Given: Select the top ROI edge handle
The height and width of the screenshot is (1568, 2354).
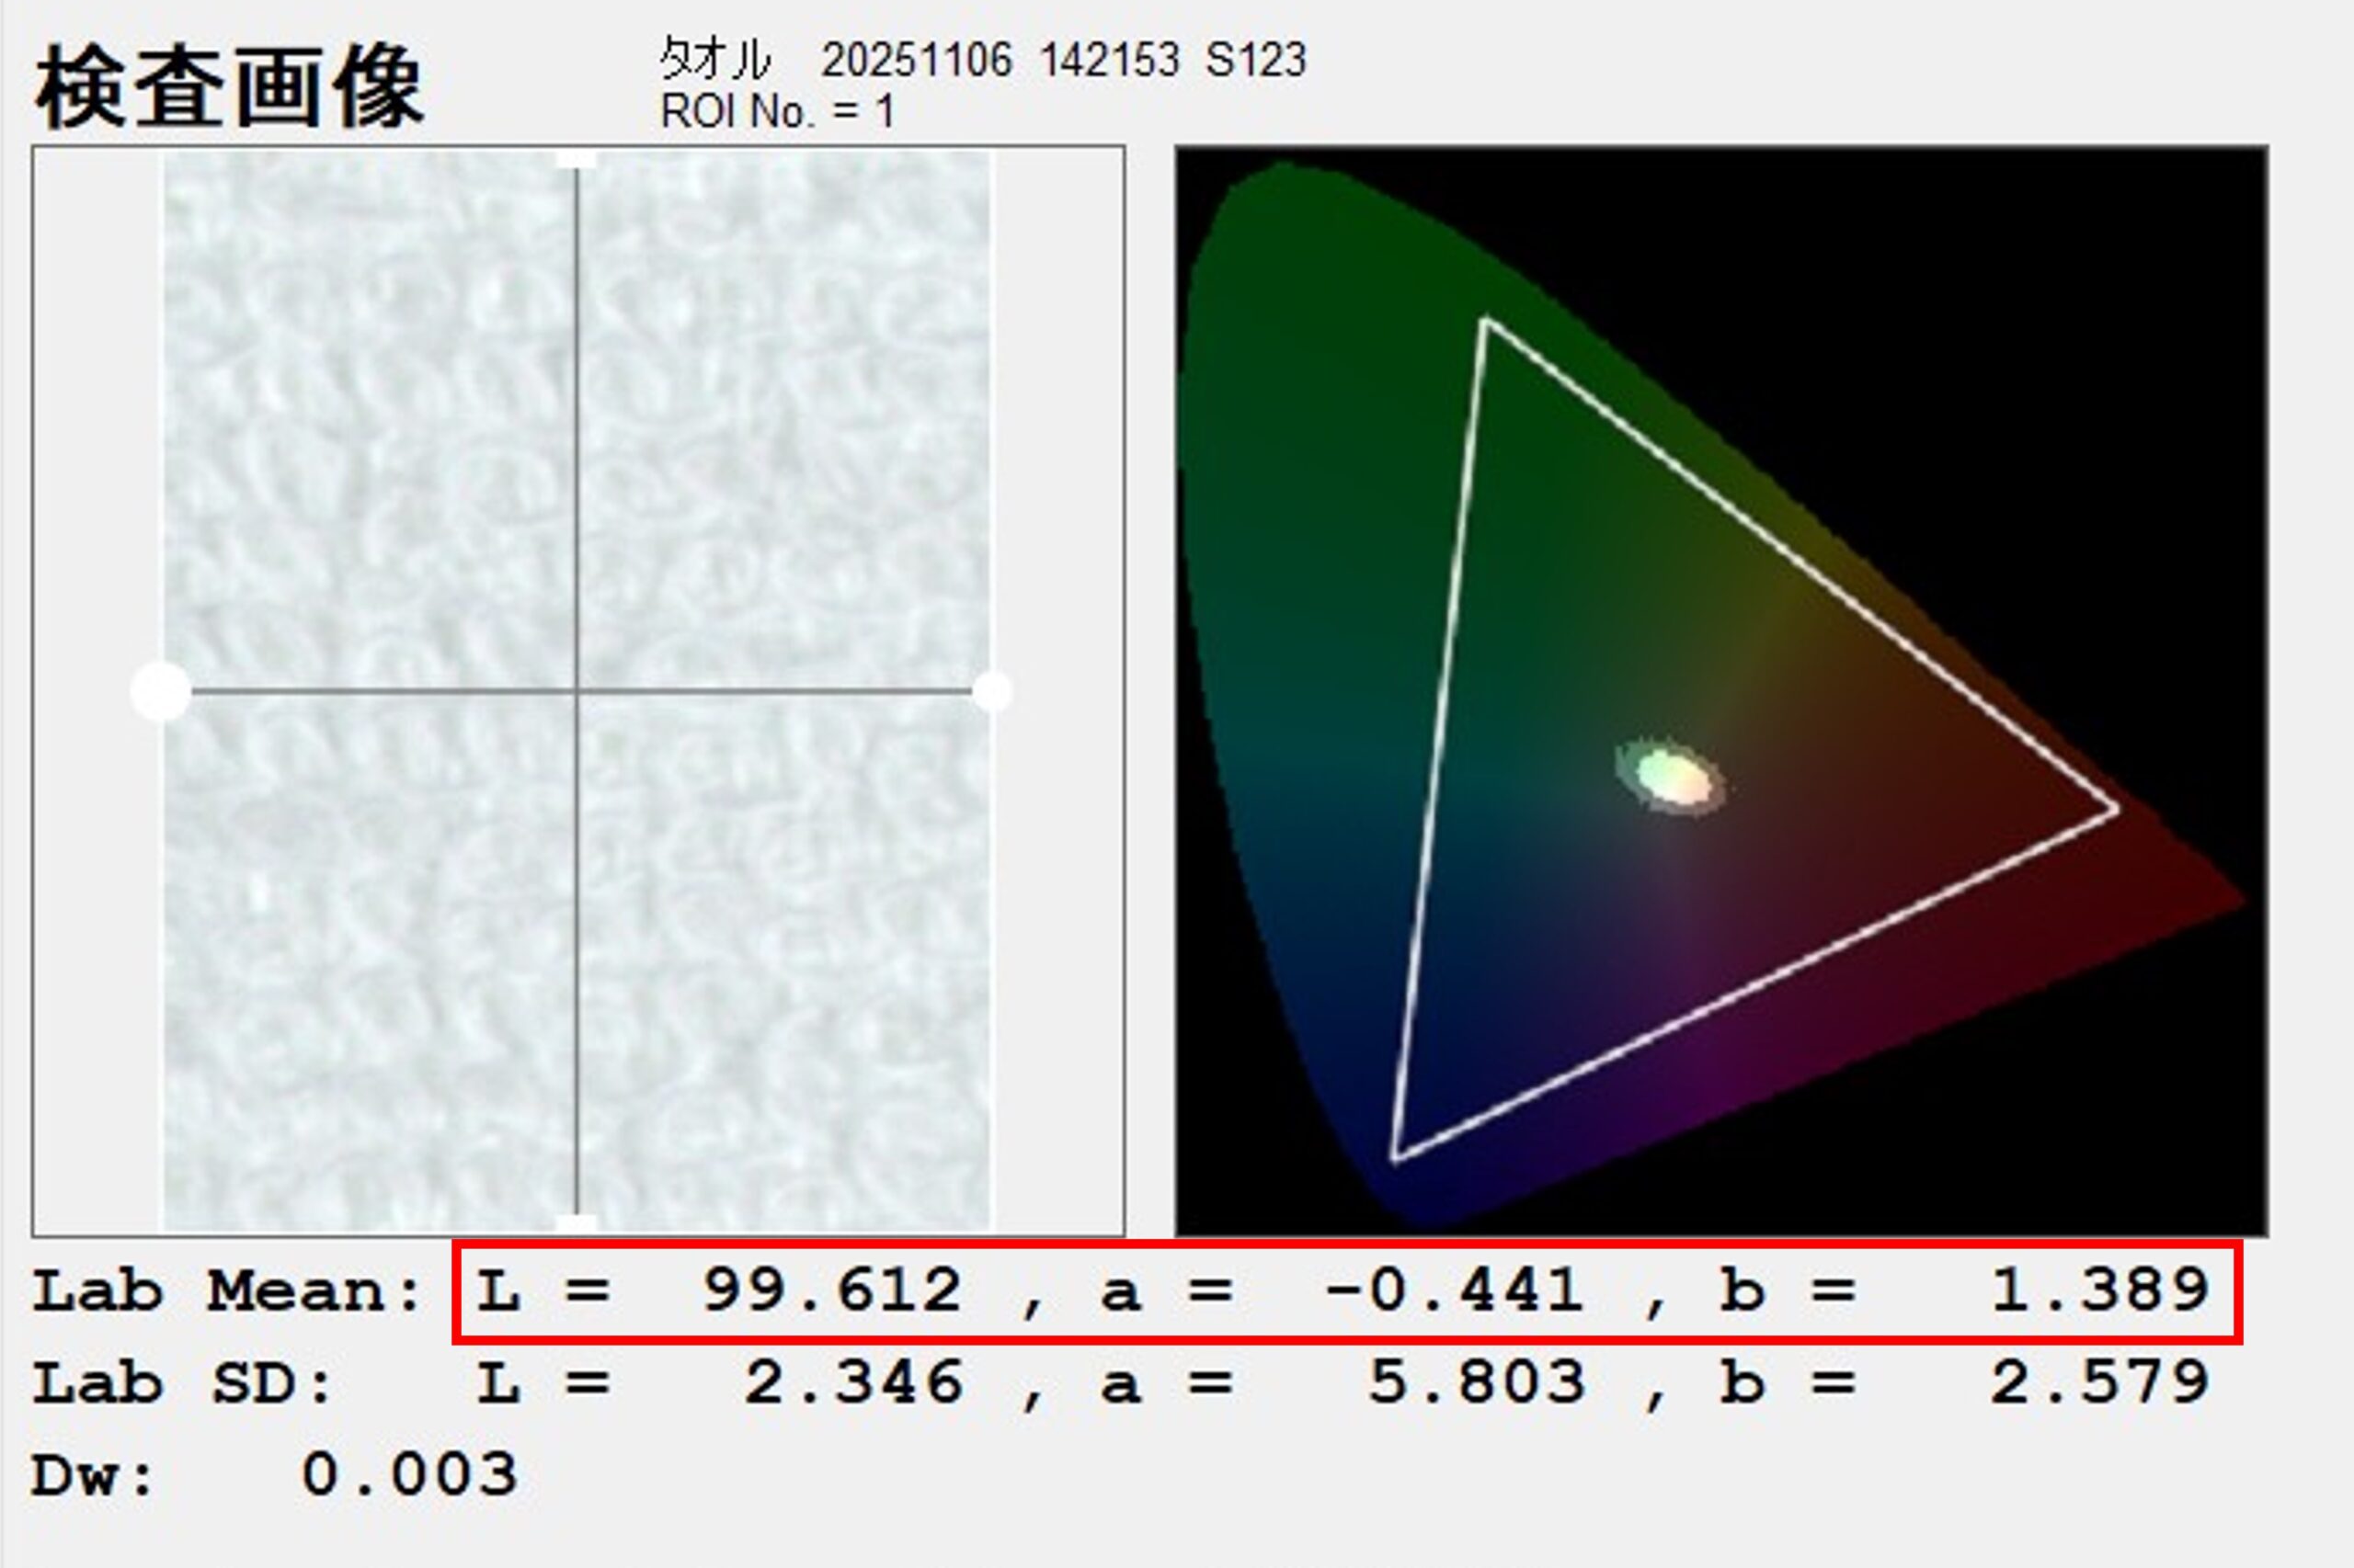Looking at the screenshot, I should pos(577,159).
